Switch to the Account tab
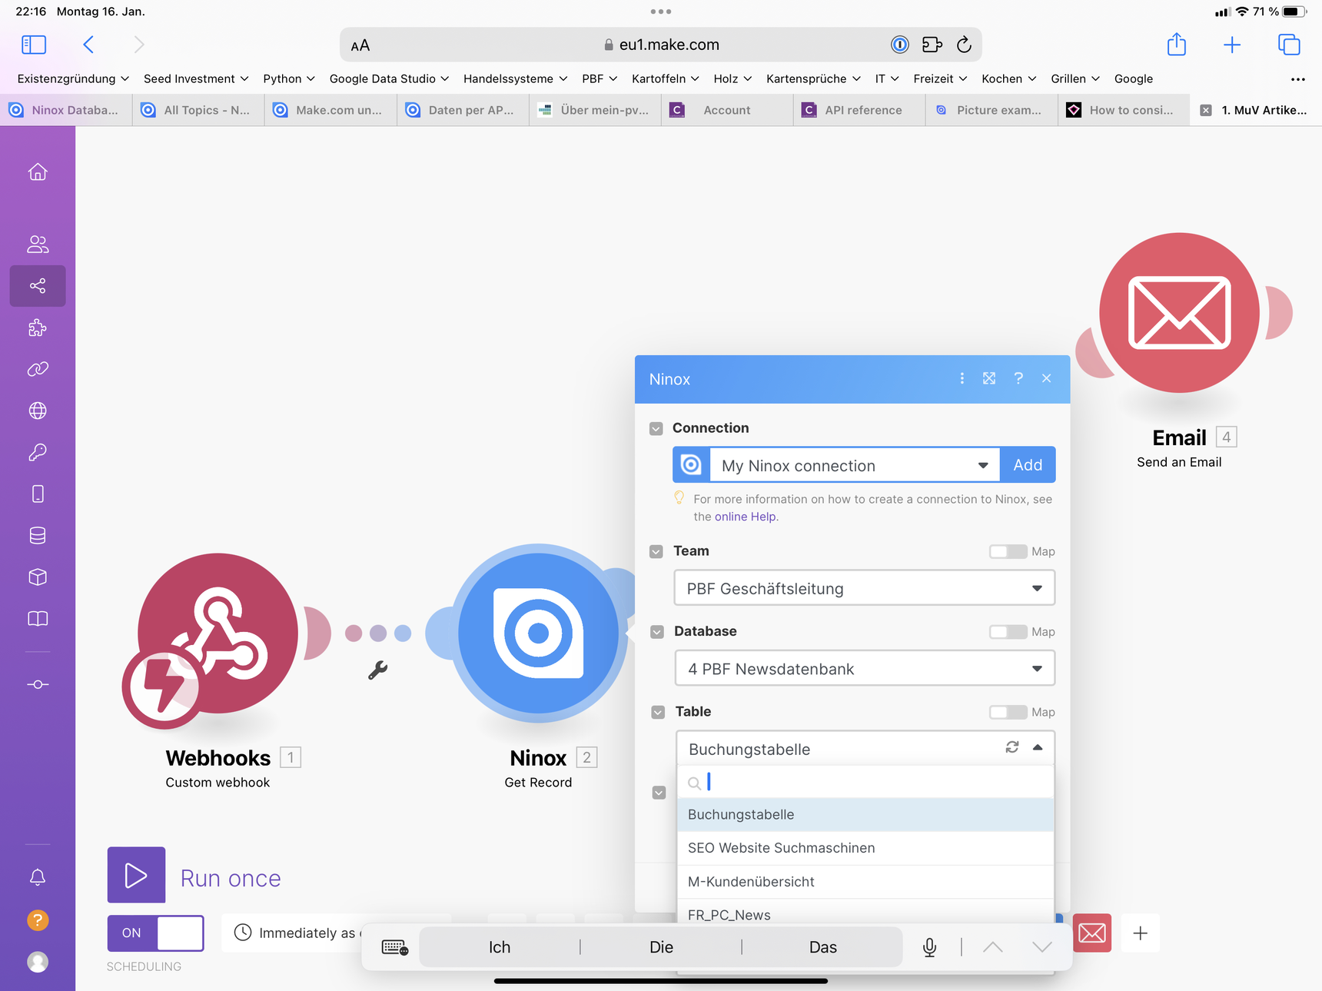 [x=726, y=110]
